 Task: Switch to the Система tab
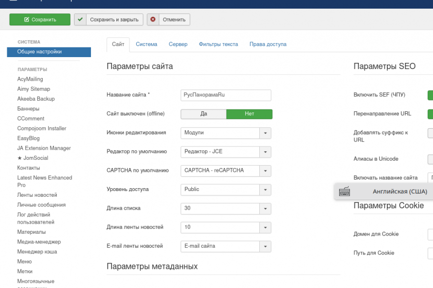pos(146,44)
